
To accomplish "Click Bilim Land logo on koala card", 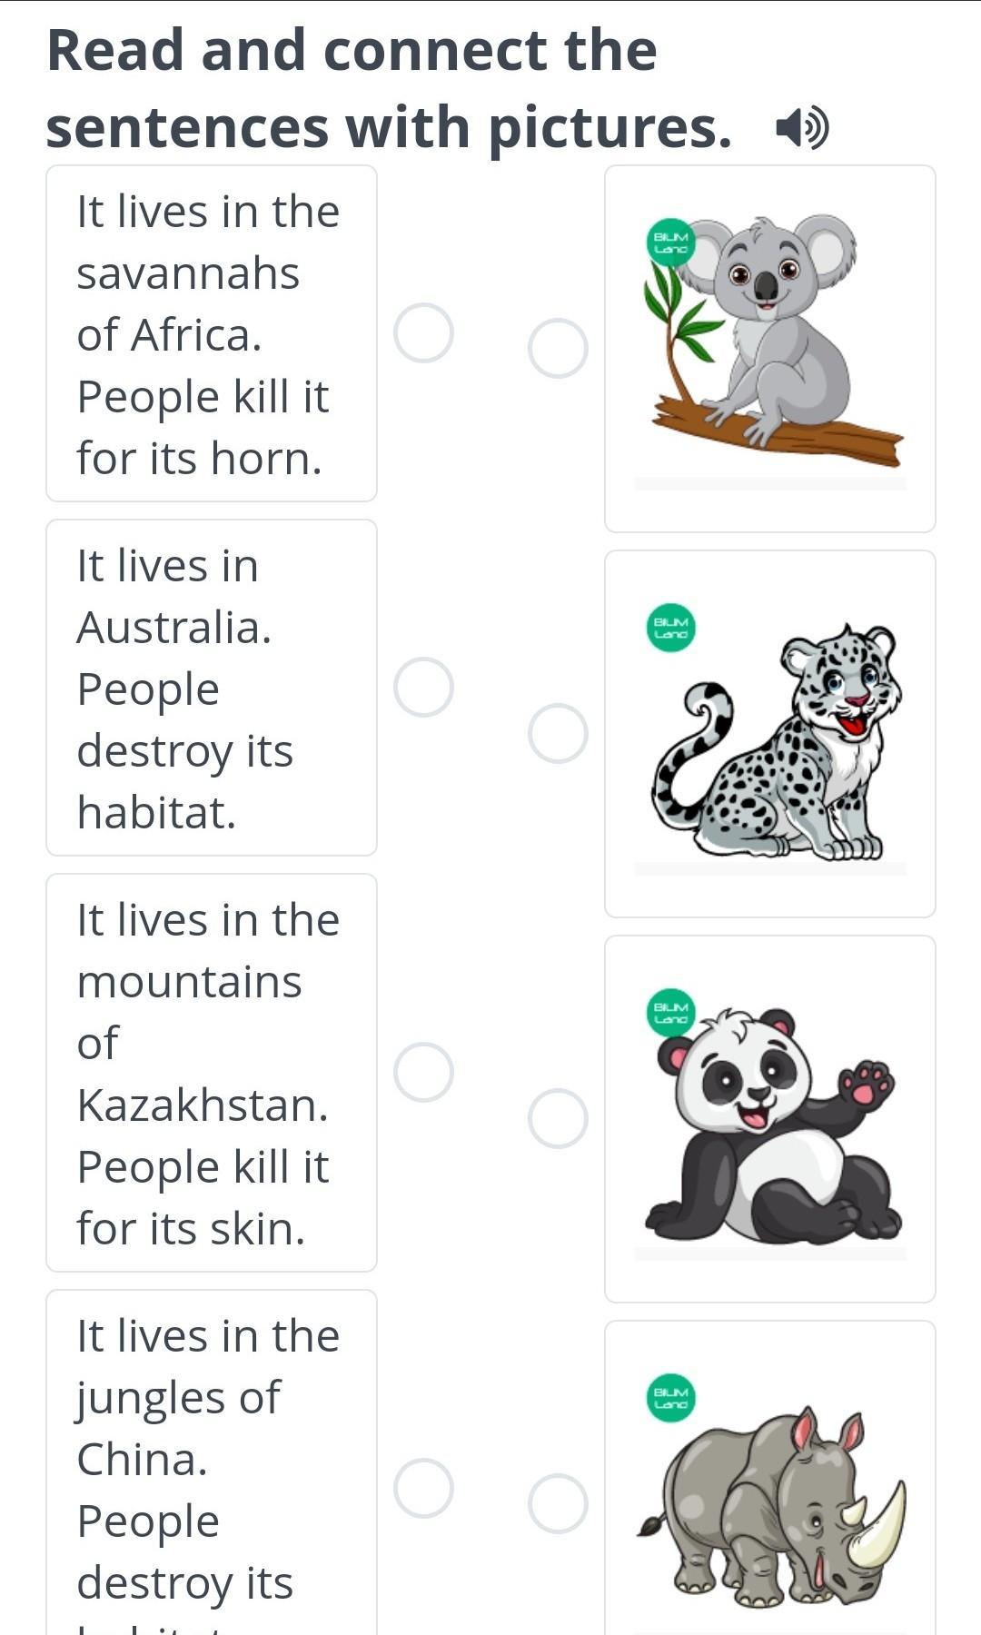I will click(671, 243).
